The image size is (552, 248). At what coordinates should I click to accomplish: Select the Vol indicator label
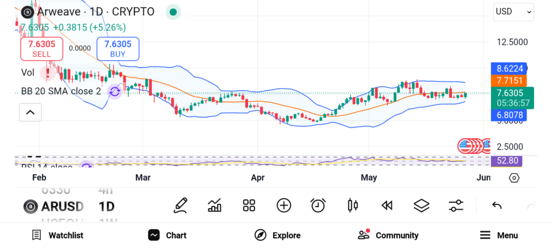tap(28, 73)
